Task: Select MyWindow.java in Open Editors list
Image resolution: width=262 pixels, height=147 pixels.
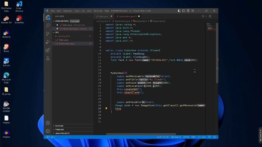Action: point(73,29)
